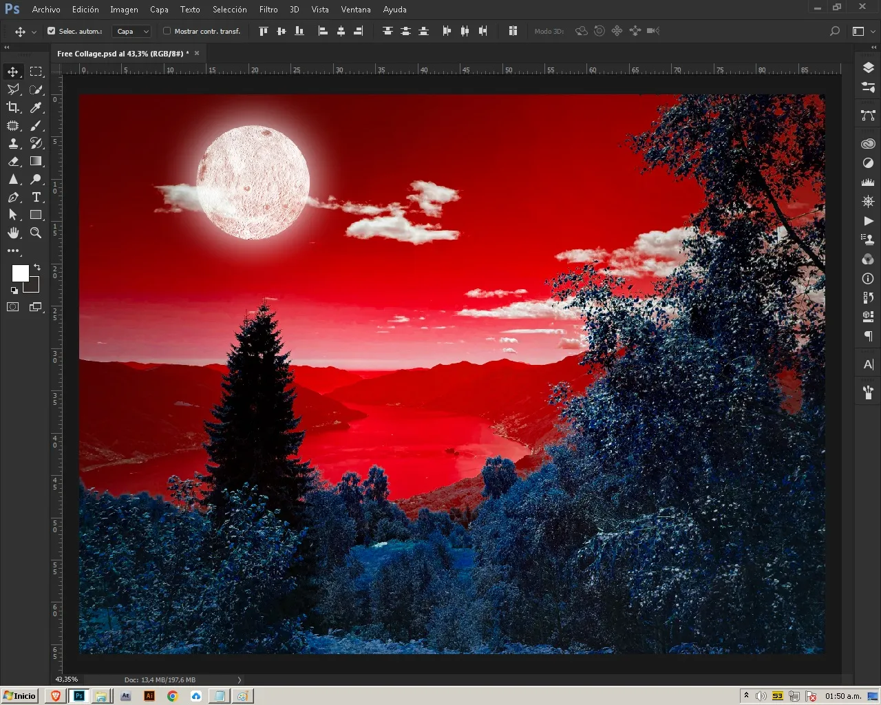
Task: Select the Move tool in toolbox
Action: click(13, 72)
